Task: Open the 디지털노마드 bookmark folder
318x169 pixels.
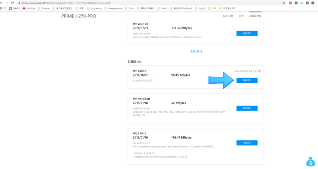Action: tap(227, 8)
